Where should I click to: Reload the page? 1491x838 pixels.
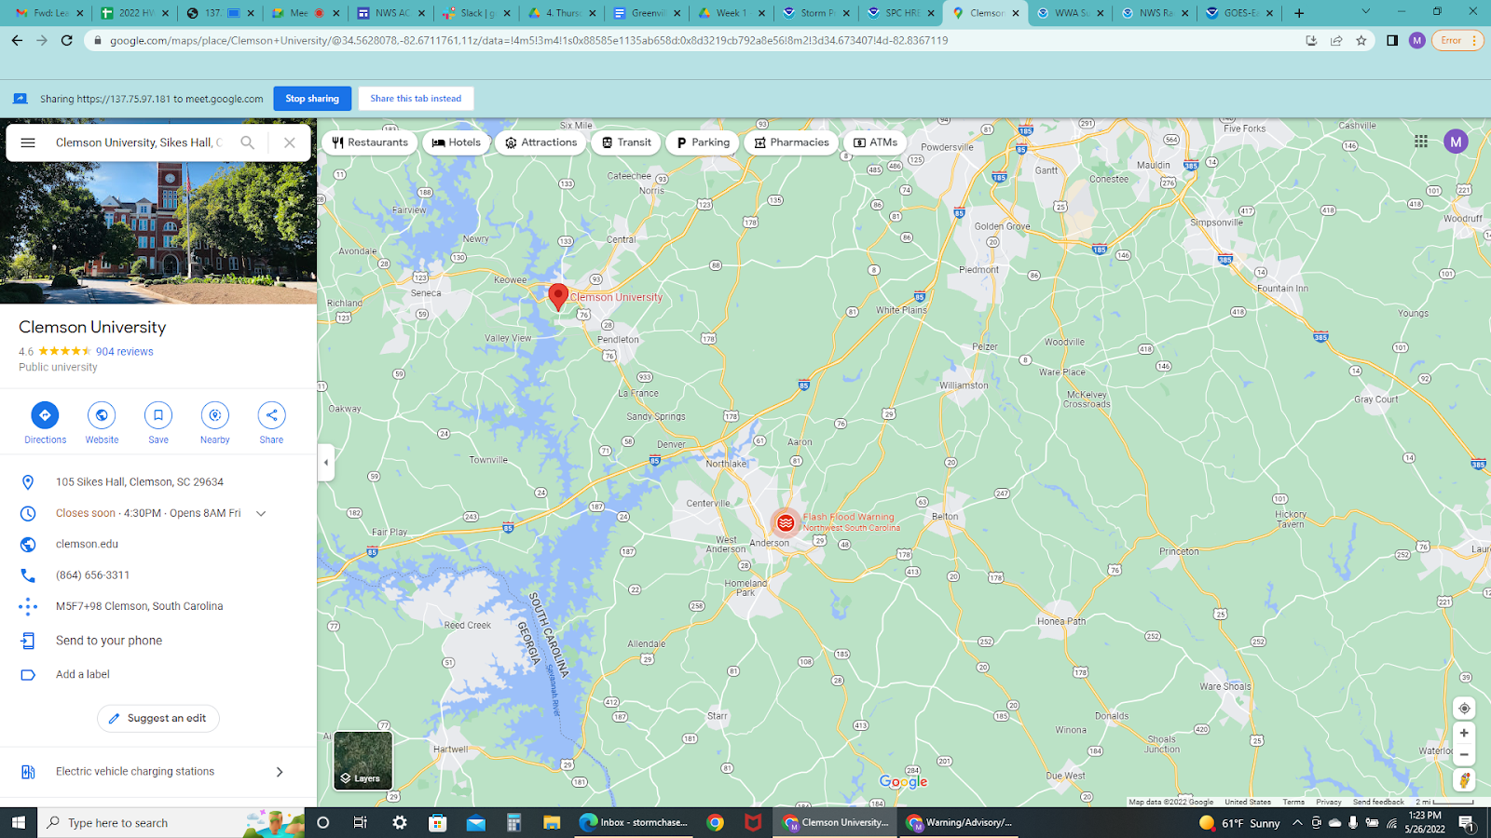click(x=66, y=41)
